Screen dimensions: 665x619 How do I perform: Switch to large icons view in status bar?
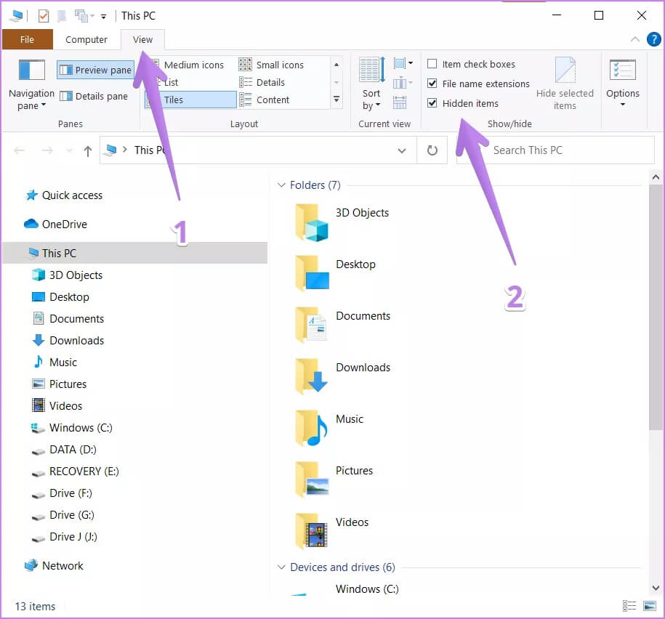pos(649,606)
